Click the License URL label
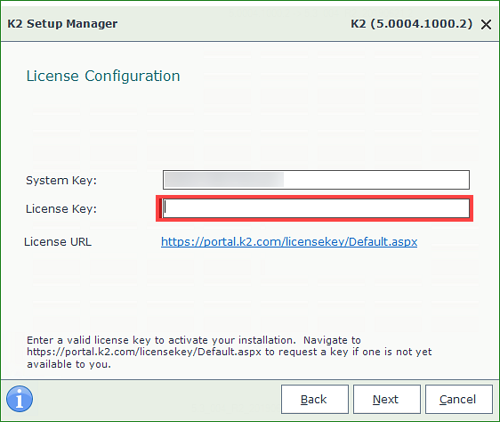Viewport: 500px width, 422px height. [x=58, y=242]
